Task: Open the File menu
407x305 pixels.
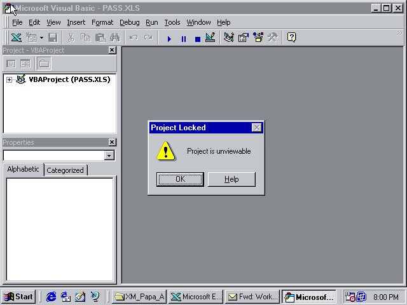Action: point(17,23)
